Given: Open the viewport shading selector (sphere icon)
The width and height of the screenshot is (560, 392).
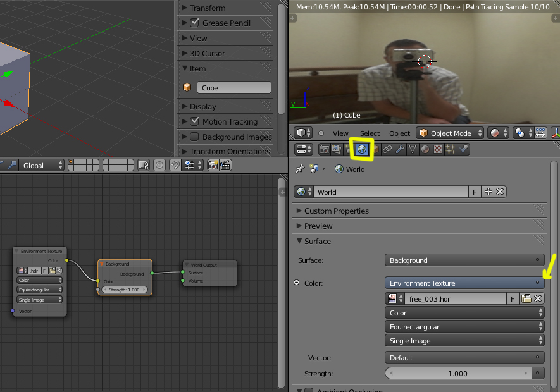Looking at the screenshot, I should [499, 133].
